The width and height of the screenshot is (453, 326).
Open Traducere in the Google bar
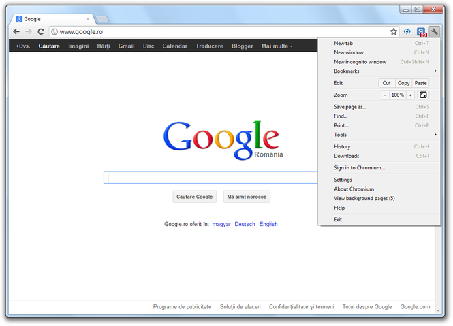[x=209, y=46]
